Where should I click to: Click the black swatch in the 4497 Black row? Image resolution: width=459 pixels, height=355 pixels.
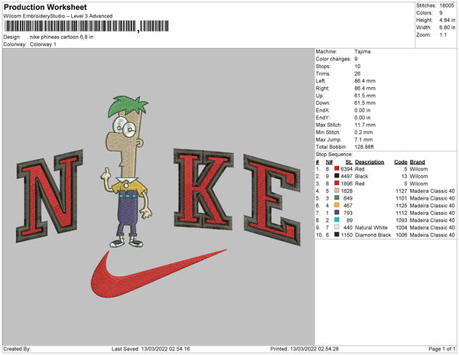(x=337, y=176)
